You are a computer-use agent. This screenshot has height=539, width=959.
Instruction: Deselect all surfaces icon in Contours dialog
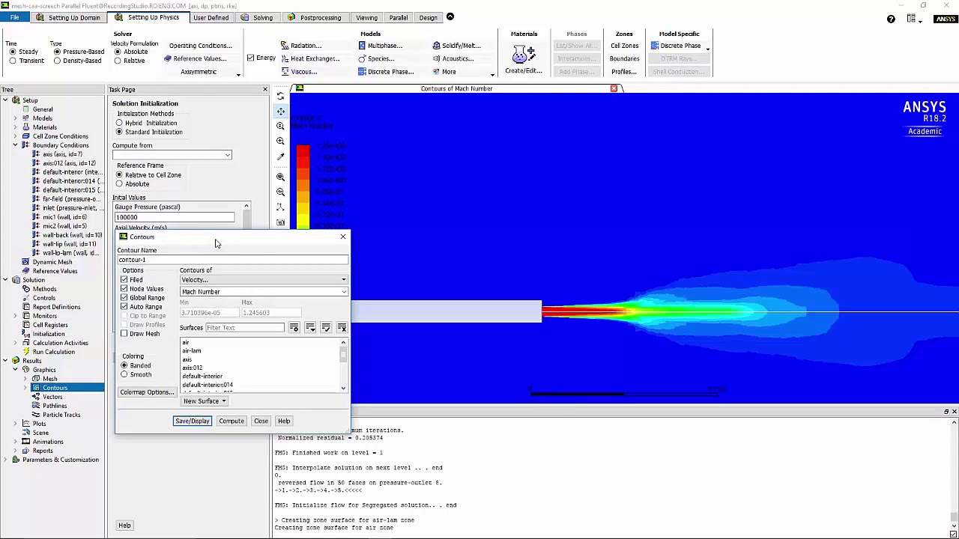(x=342, y=328)
